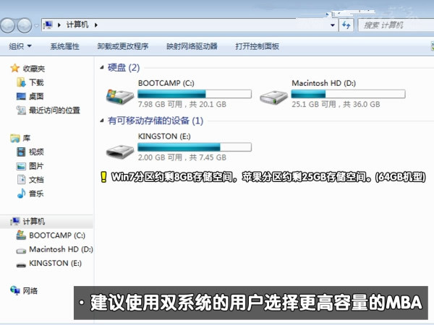Screen dimensions: 434x325
Task: Click the 网络 network icon
Action: pos(15,290)
